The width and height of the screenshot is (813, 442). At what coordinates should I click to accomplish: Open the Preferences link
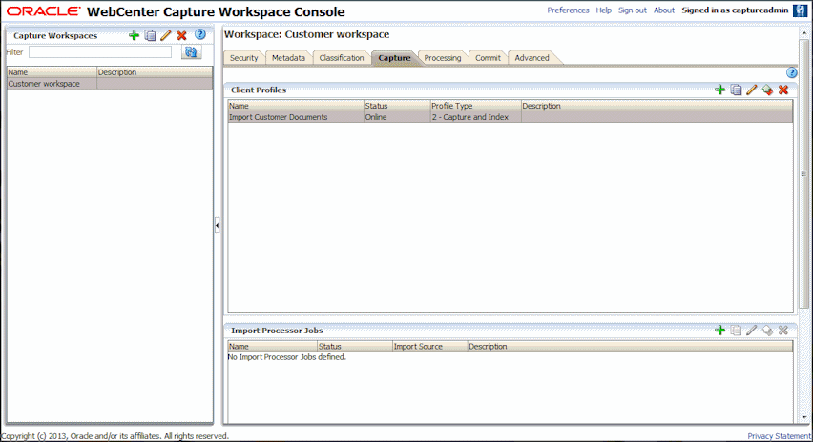point(568,10)
